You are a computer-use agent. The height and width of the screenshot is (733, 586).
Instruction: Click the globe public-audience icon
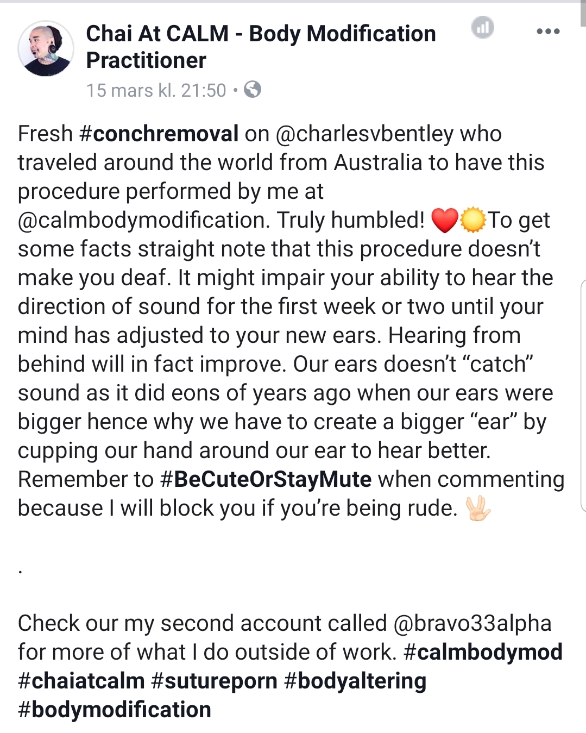tap(253, 90)
